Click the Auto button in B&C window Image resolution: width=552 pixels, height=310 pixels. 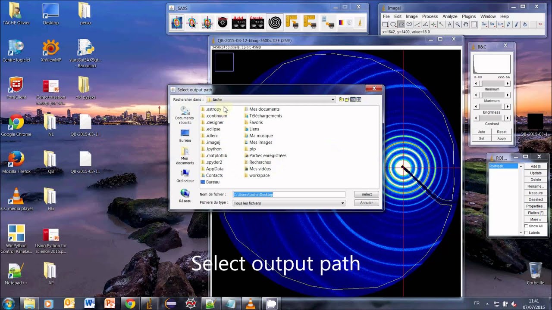pyautogui.click(x=481, y=132)
